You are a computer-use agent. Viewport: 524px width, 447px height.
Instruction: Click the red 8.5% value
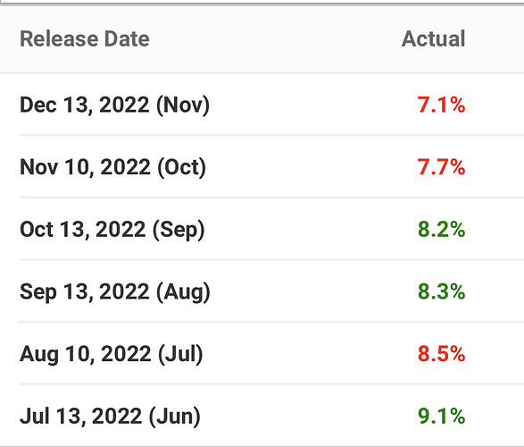click(441, 354)
